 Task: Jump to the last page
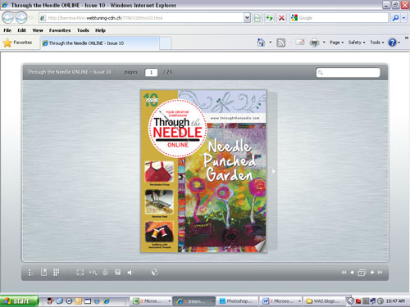[x=380, y=273]
